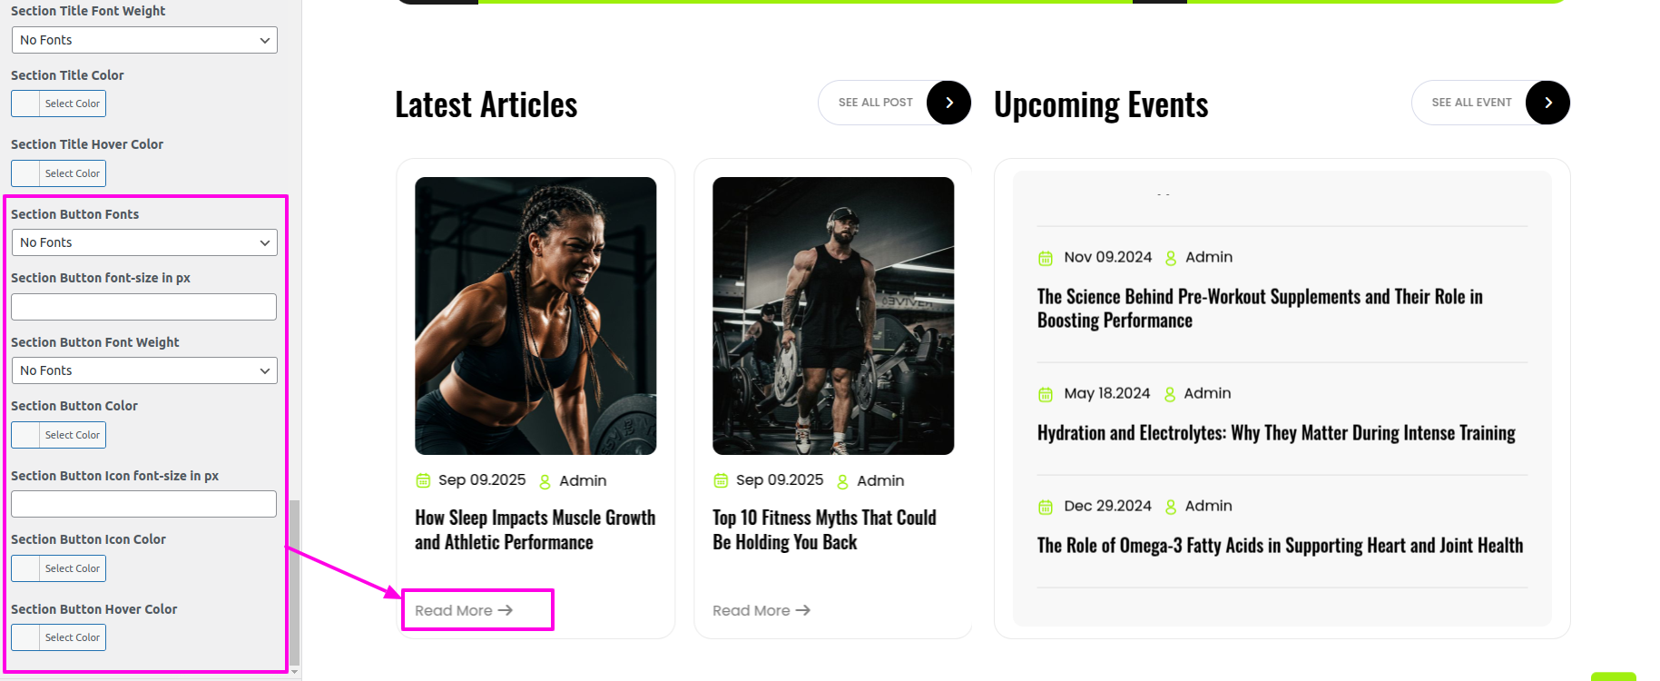
Task: Click the user icon beside Admin on the sleep article
Action: point(545,481)
